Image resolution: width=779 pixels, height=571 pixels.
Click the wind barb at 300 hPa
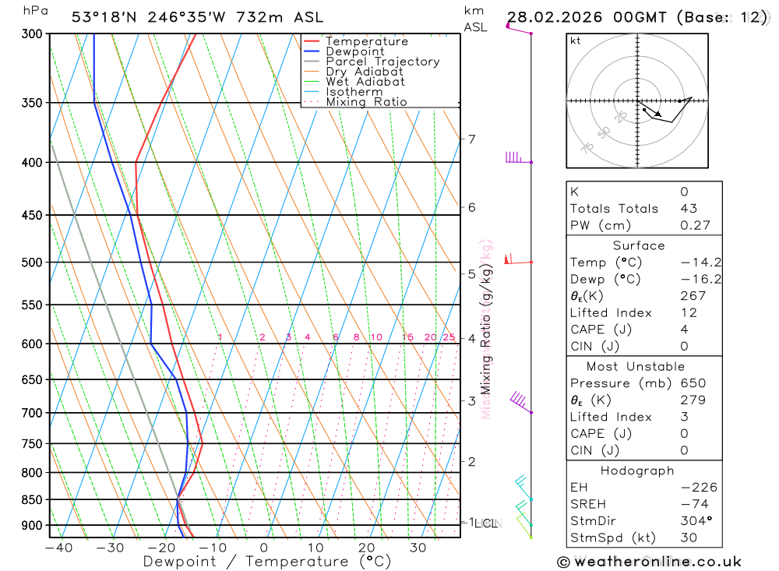coord(519,28)
